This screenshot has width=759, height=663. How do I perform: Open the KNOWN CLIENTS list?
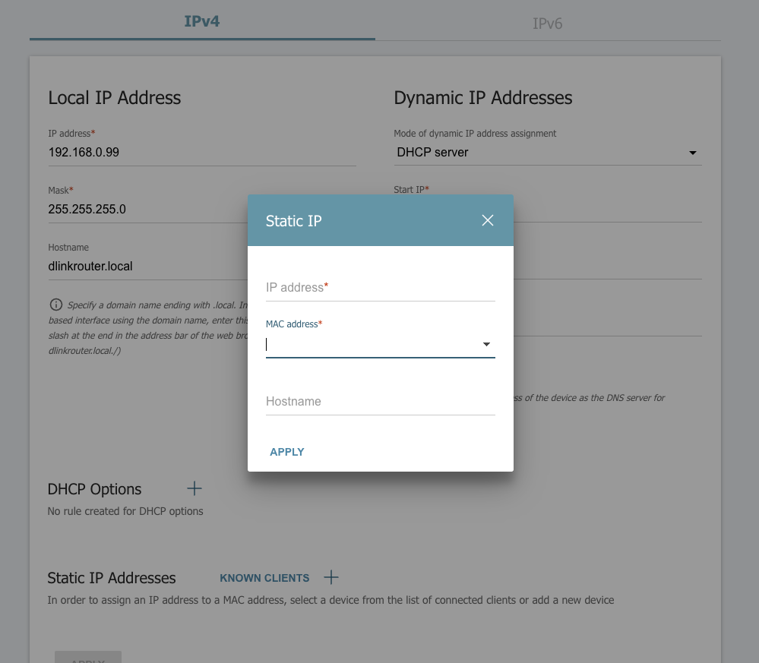pyautogui.click(x=264, y=578)
